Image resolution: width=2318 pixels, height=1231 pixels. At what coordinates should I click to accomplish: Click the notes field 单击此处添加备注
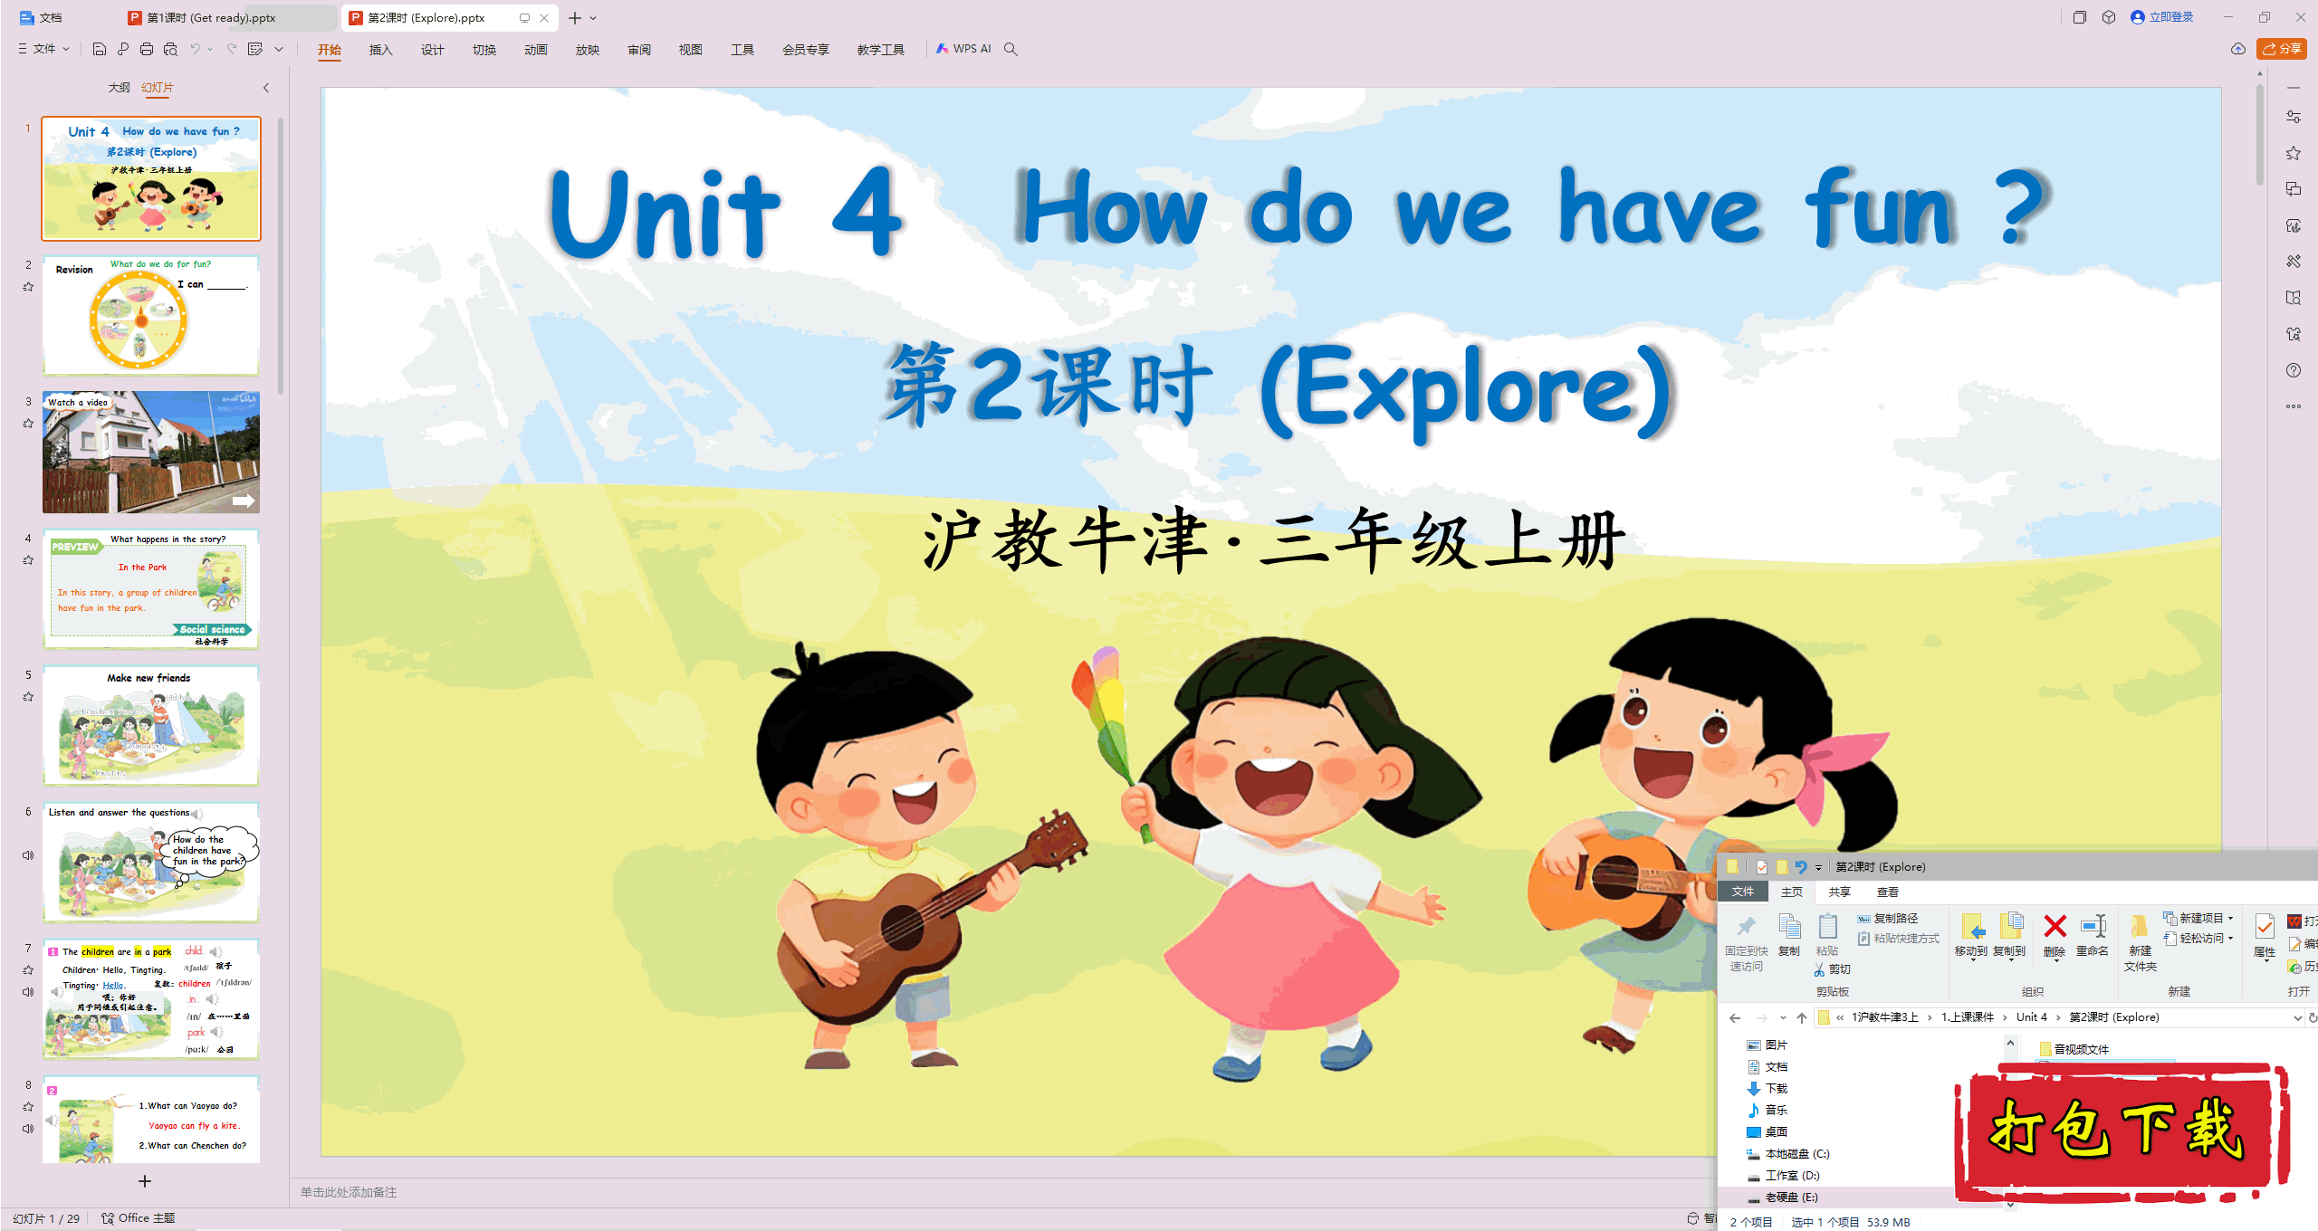click(x=350, y=1192)
